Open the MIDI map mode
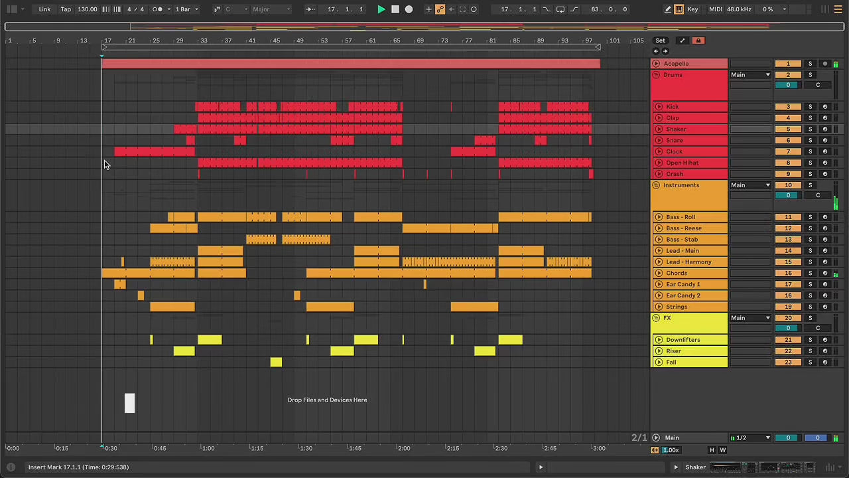 click(x=716, y=9)
